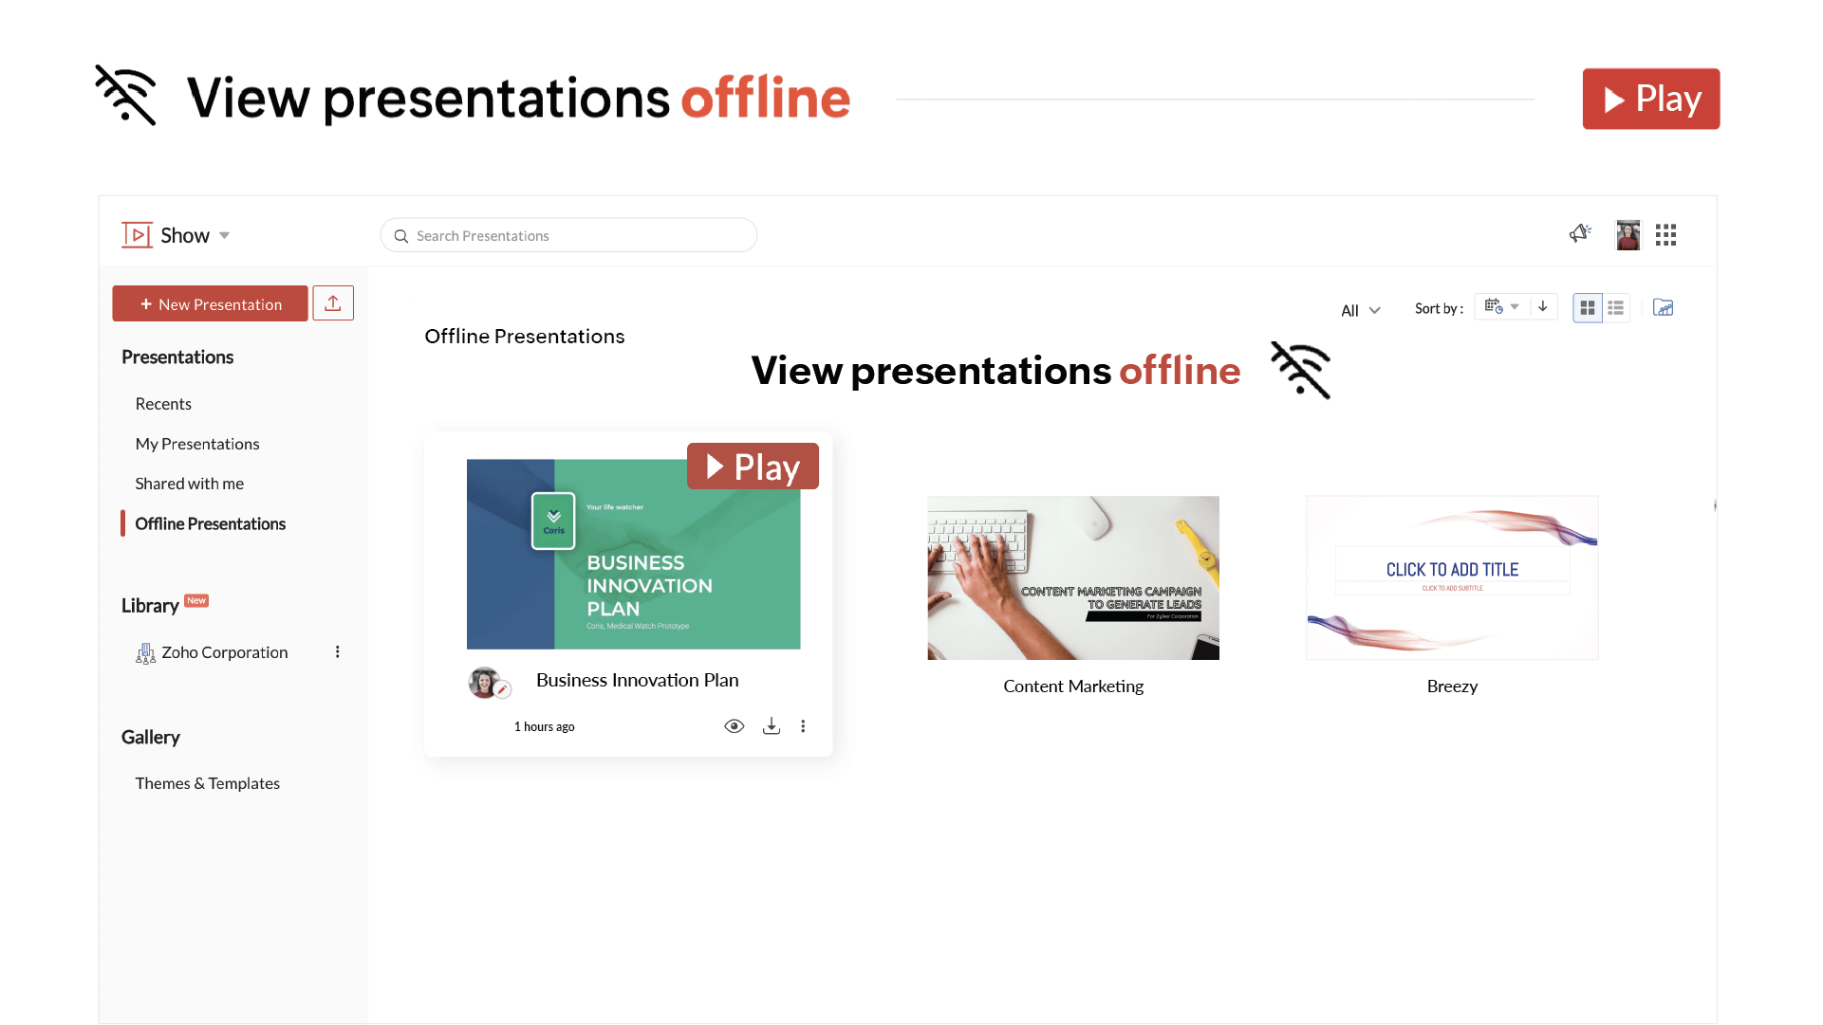Image resolution: width=1823 pixels, height=1025 pixels.
Task: Click the upload presentation icon
Action: click(332, 302)
